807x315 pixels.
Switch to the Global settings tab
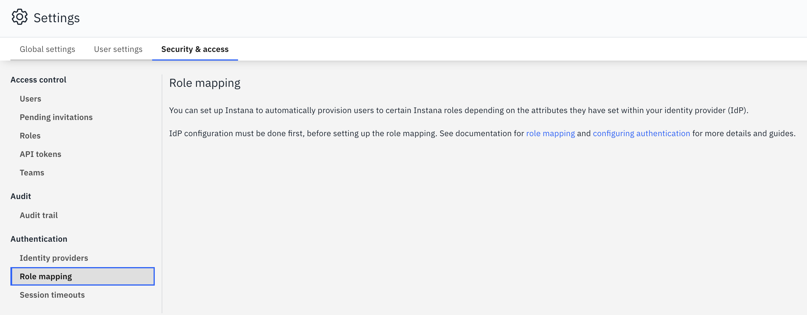pyautogui.click(x=47, y=49)
